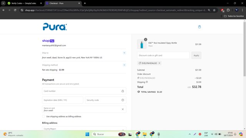Open the browser profile avatar
This screenshot has height=138, width=246.
(x=237, y=10)
